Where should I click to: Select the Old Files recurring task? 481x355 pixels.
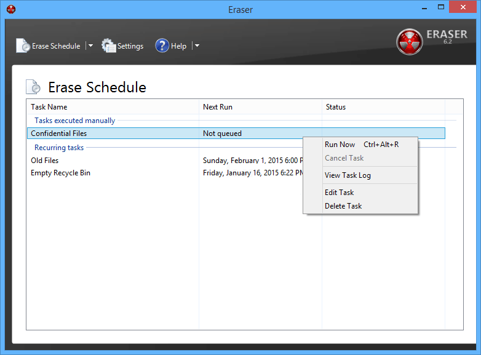(x=45, y=161)
